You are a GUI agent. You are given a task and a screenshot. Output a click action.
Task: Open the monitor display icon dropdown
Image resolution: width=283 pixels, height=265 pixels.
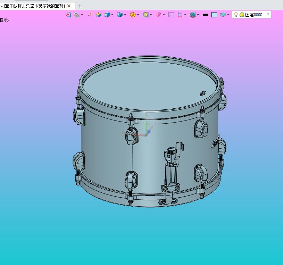click(198, 15)
